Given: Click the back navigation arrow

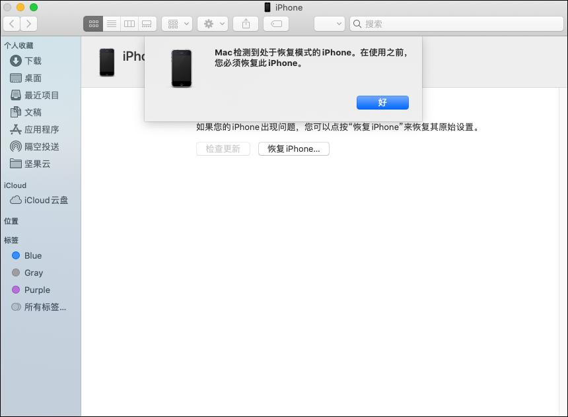Looking at the screenshot, I should pos(11,24).
